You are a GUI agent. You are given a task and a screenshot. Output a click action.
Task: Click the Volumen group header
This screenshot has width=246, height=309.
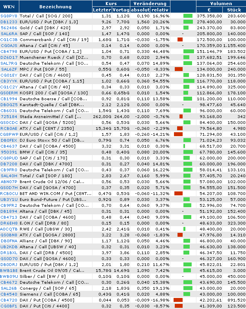click(221, 3)
